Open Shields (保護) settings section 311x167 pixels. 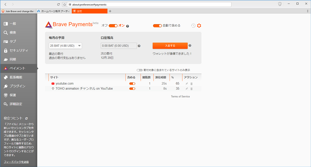(18, 95)
